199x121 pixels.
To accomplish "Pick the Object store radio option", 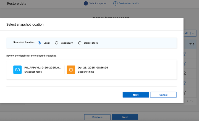I will pyautogui.click(x=80, y=43).
